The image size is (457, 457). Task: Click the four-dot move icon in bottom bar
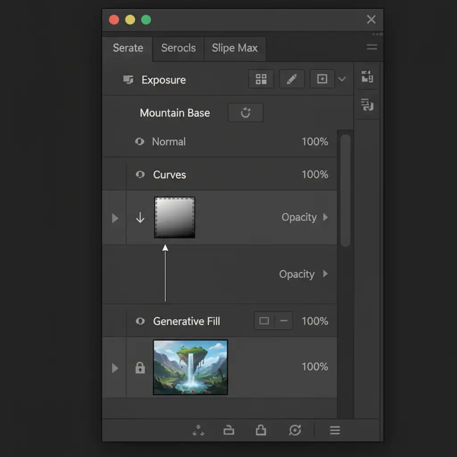click(198, 430)
